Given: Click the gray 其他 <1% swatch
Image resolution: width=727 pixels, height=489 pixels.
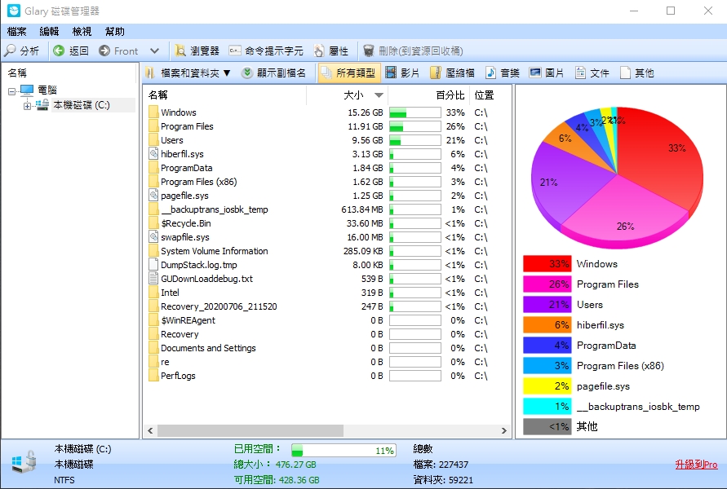Looking at the screenshot, I should [x=547, y=426].
